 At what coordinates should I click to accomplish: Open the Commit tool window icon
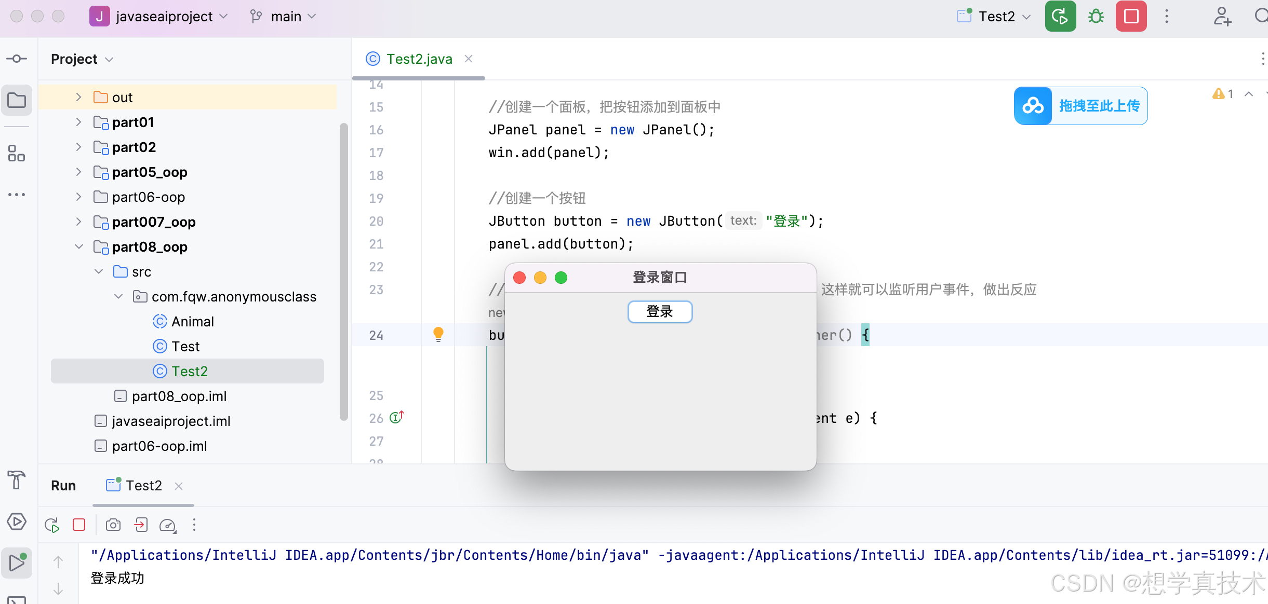pyautogui.click(x=17, y=59)
